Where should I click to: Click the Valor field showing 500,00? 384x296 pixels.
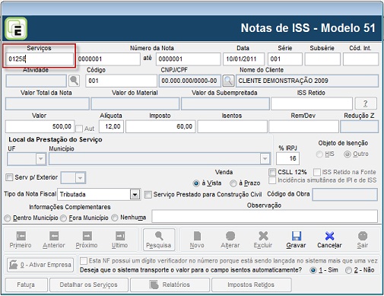(x=40, y=126)
